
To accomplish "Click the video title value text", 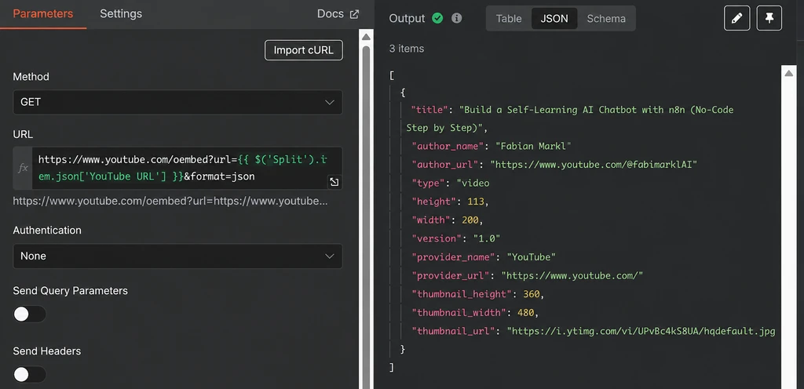I will (x=570, y=118).
